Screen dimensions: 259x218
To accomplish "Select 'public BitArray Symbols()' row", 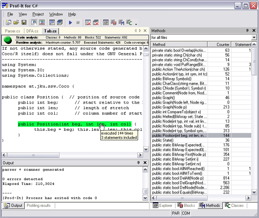I will [x=201, y=79].
